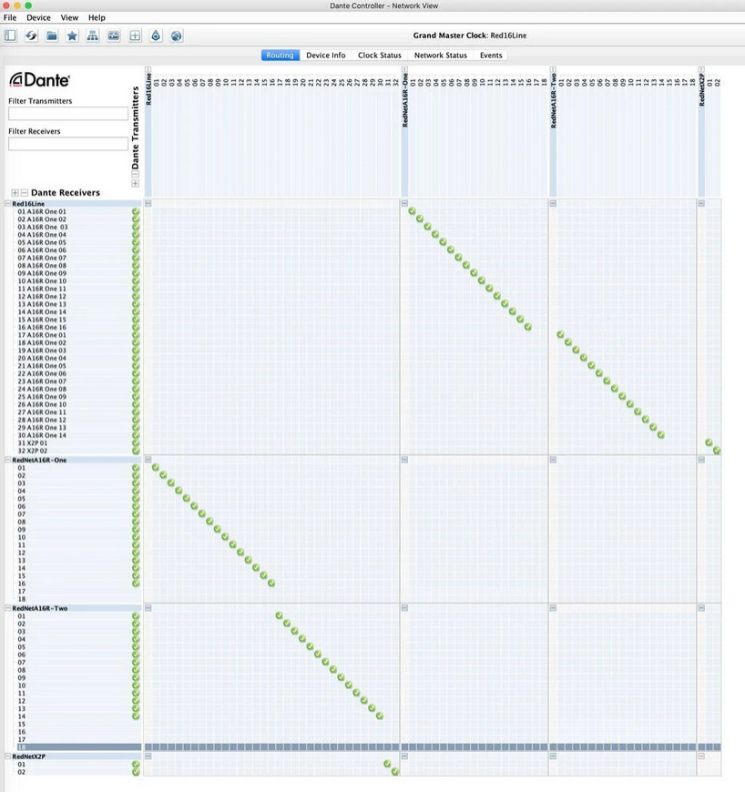The width and height of the screenshot is (745, 792).
Task: Click the Filter Transmitters input field
Action: click(68, 114)
